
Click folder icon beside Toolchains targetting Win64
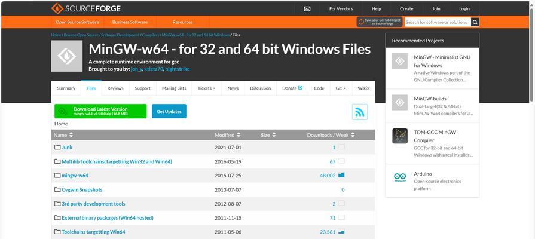tap(57, 232)
